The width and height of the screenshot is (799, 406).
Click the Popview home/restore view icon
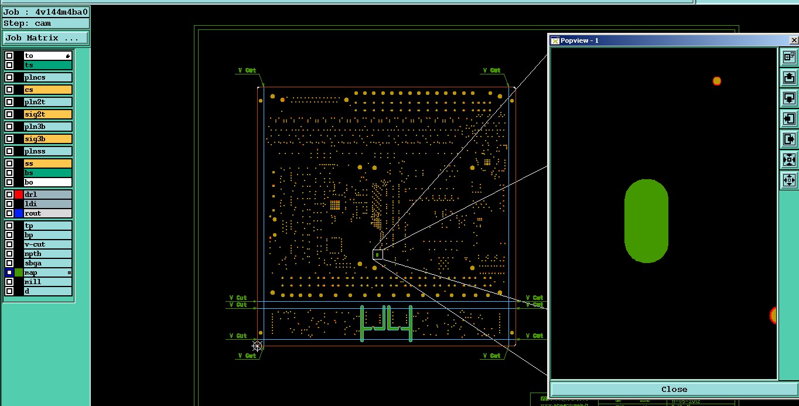click(x=789, y=57)
